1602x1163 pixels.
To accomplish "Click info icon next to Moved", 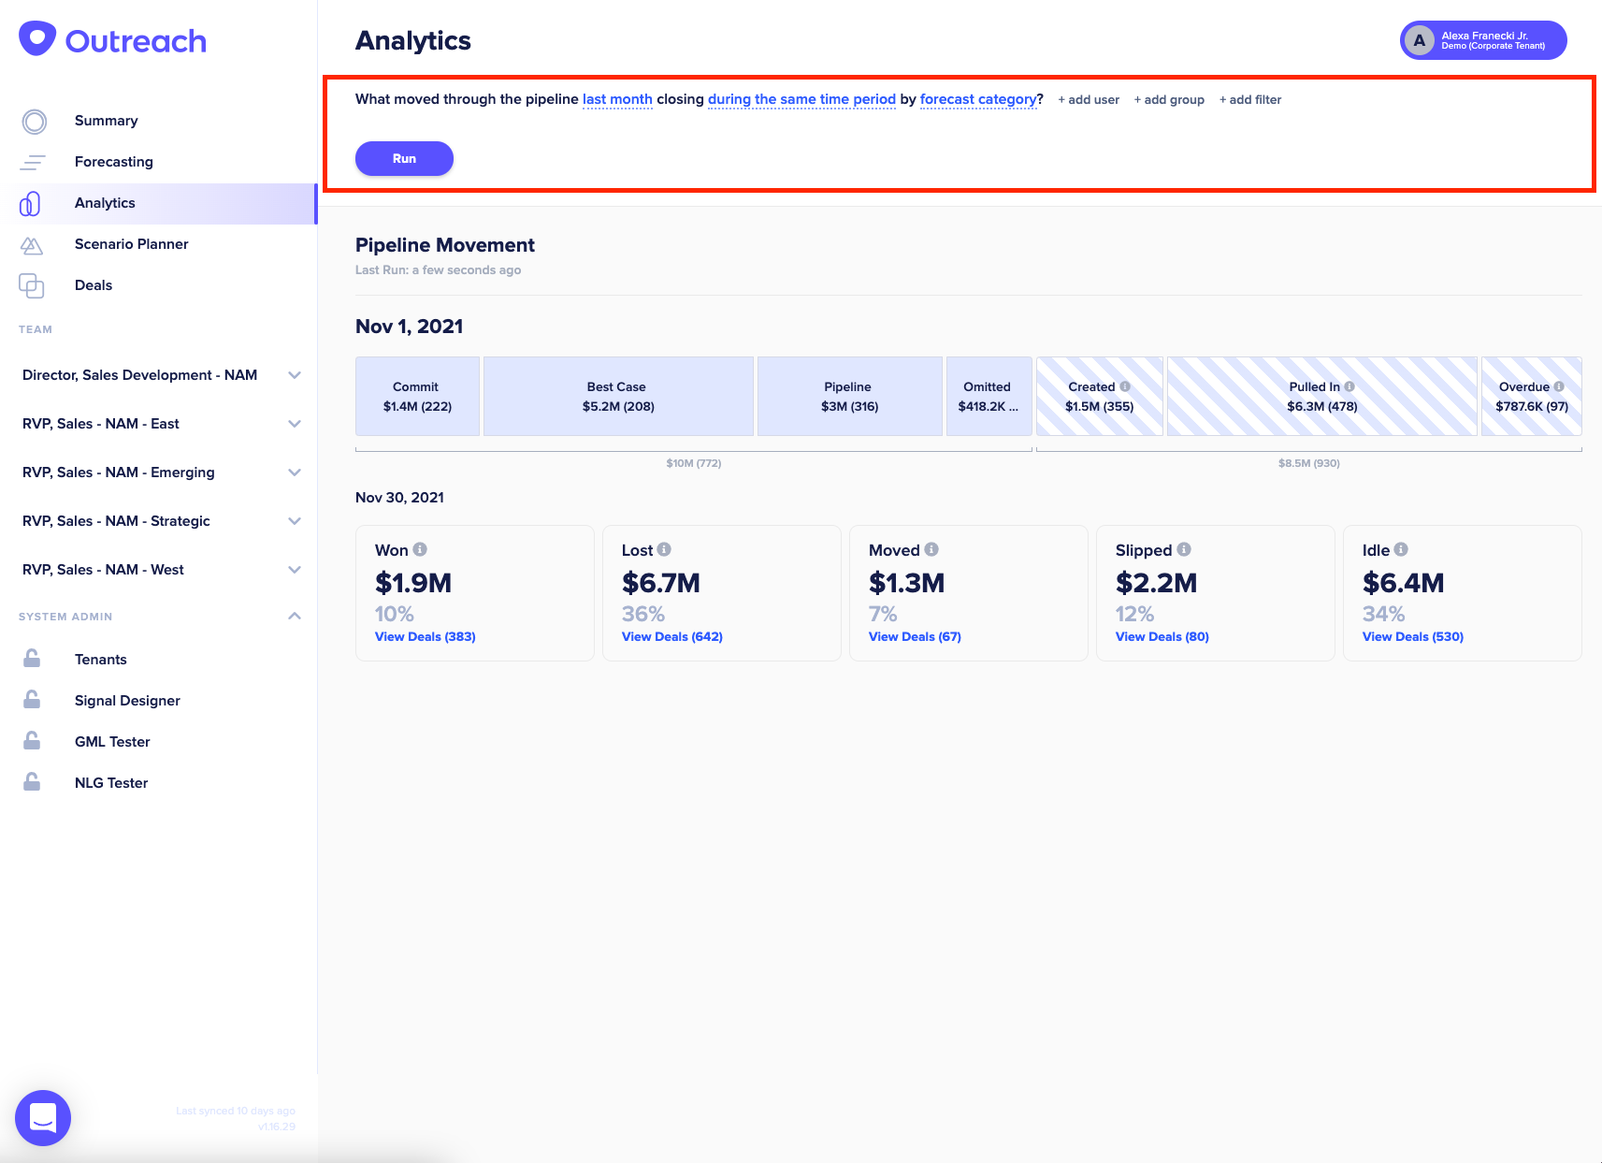I will (931, 549).
